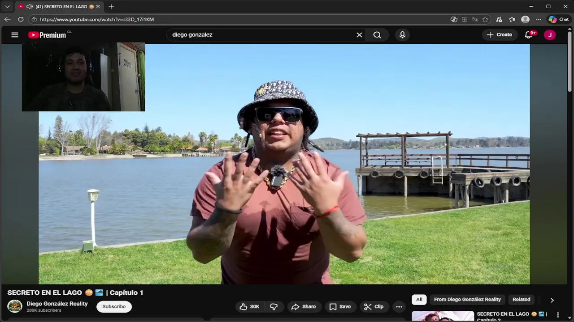
Task: Open Diego González Reality channel avatar
Action: (x=15, y=306)
